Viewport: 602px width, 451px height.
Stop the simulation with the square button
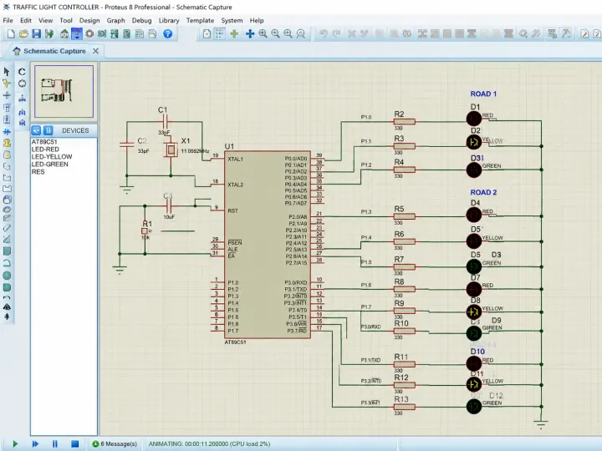point(75,443)
